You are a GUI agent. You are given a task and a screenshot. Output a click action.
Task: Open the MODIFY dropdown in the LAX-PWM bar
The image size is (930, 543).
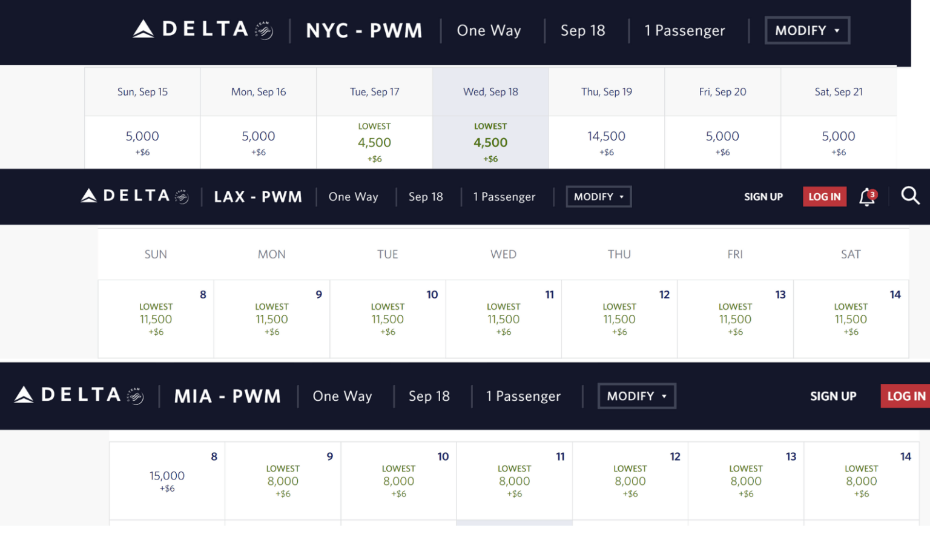(598, 196)
